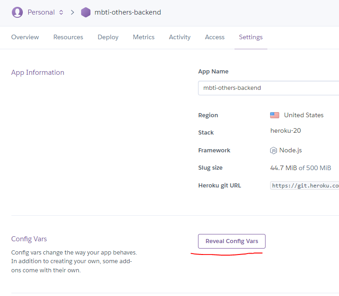Click the App Name label
Viewport: 339px width, 296px height.
point(214,71)
